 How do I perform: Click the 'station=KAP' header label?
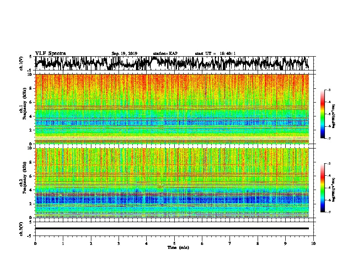point(165,54)
